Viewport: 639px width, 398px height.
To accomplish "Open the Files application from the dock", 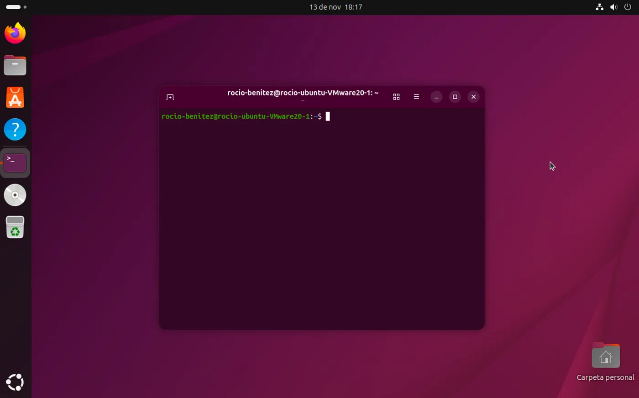I will [x=15, y=65].
